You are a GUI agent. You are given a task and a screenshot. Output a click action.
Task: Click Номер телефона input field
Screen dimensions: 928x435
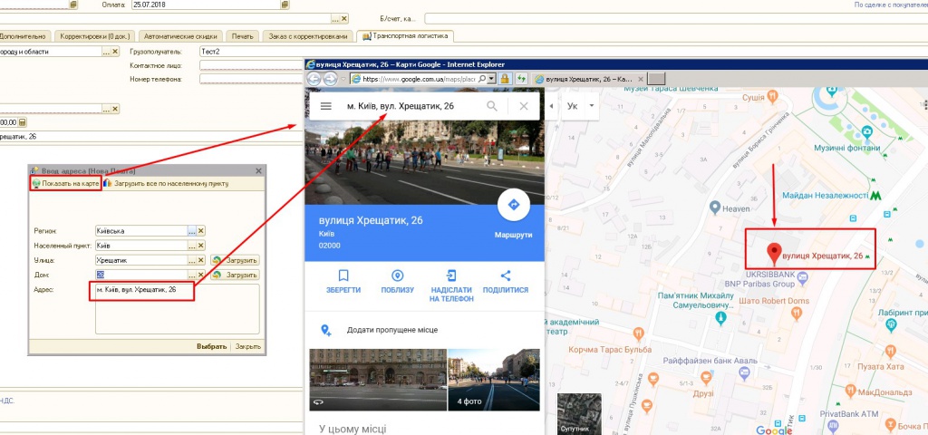pyautogui.click(x=252, y=79)
